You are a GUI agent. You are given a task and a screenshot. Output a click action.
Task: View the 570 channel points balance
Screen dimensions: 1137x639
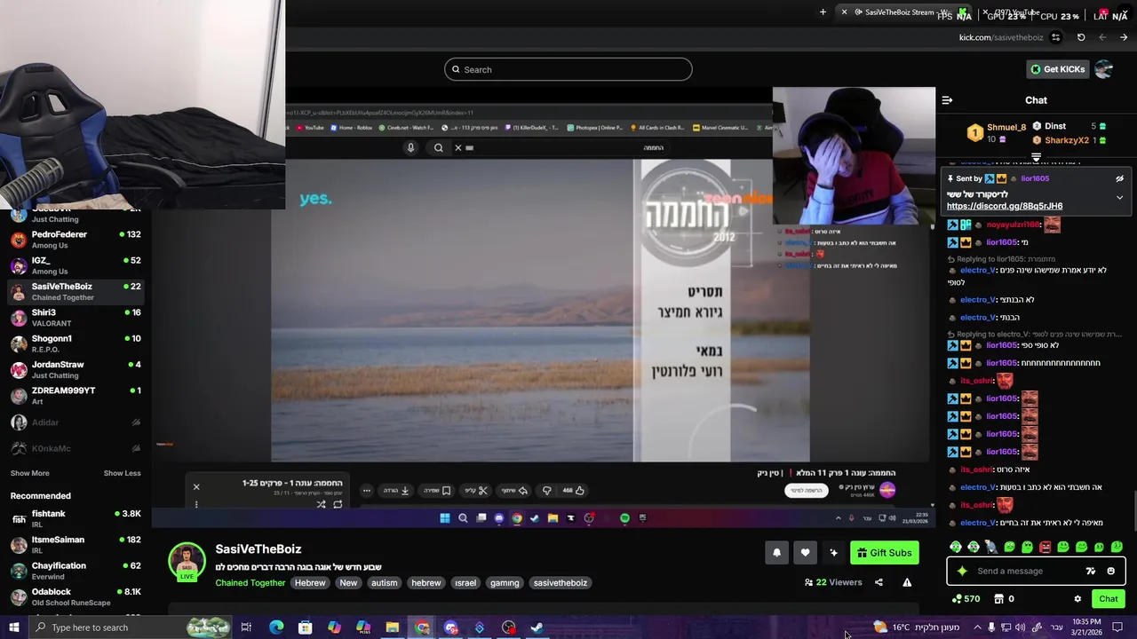964,599
